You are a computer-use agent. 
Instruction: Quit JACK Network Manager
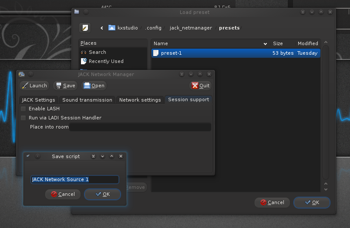(200, 86)
